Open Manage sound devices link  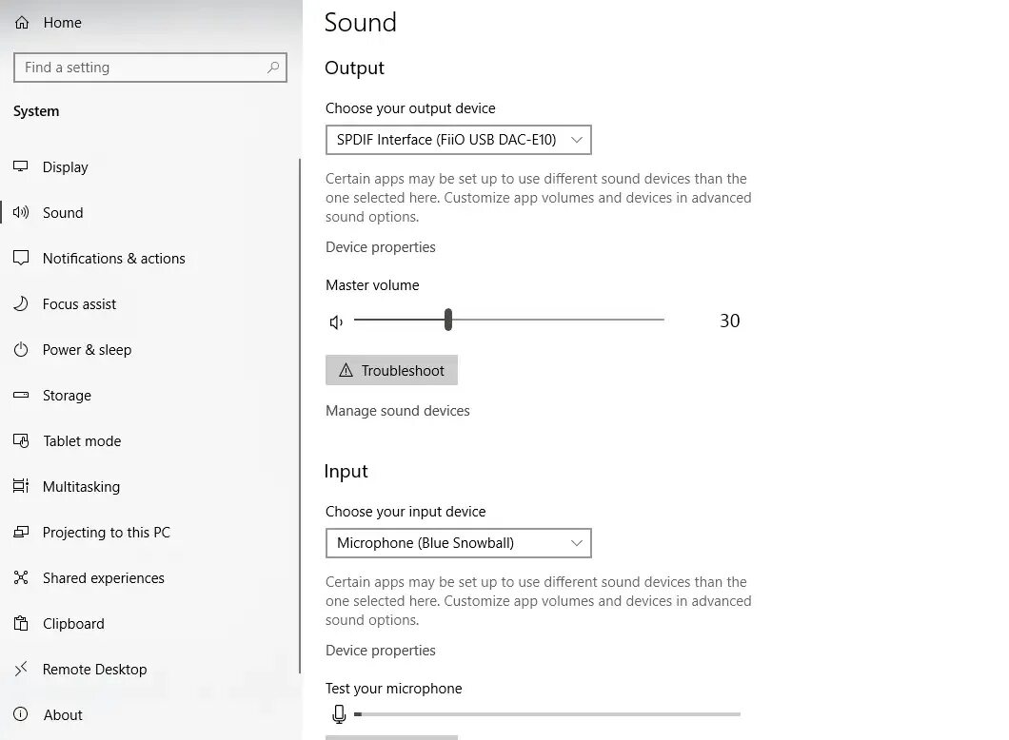coord(397,411)
